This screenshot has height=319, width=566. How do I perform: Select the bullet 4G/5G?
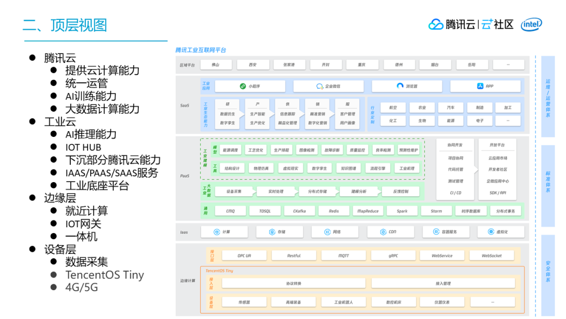82,288
